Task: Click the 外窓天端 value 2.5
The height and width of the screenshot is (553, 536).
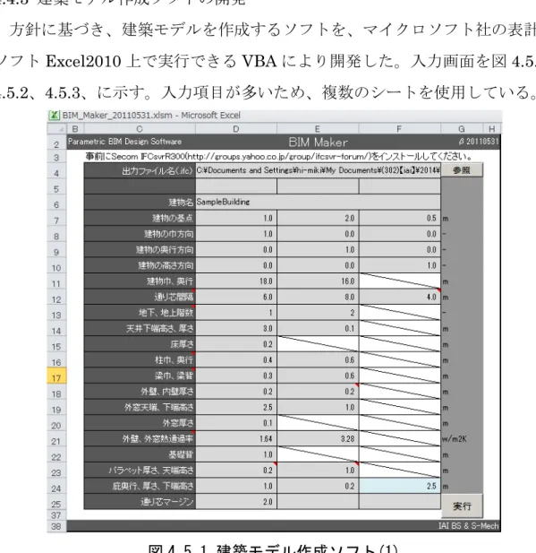Action: click(236, 407)
